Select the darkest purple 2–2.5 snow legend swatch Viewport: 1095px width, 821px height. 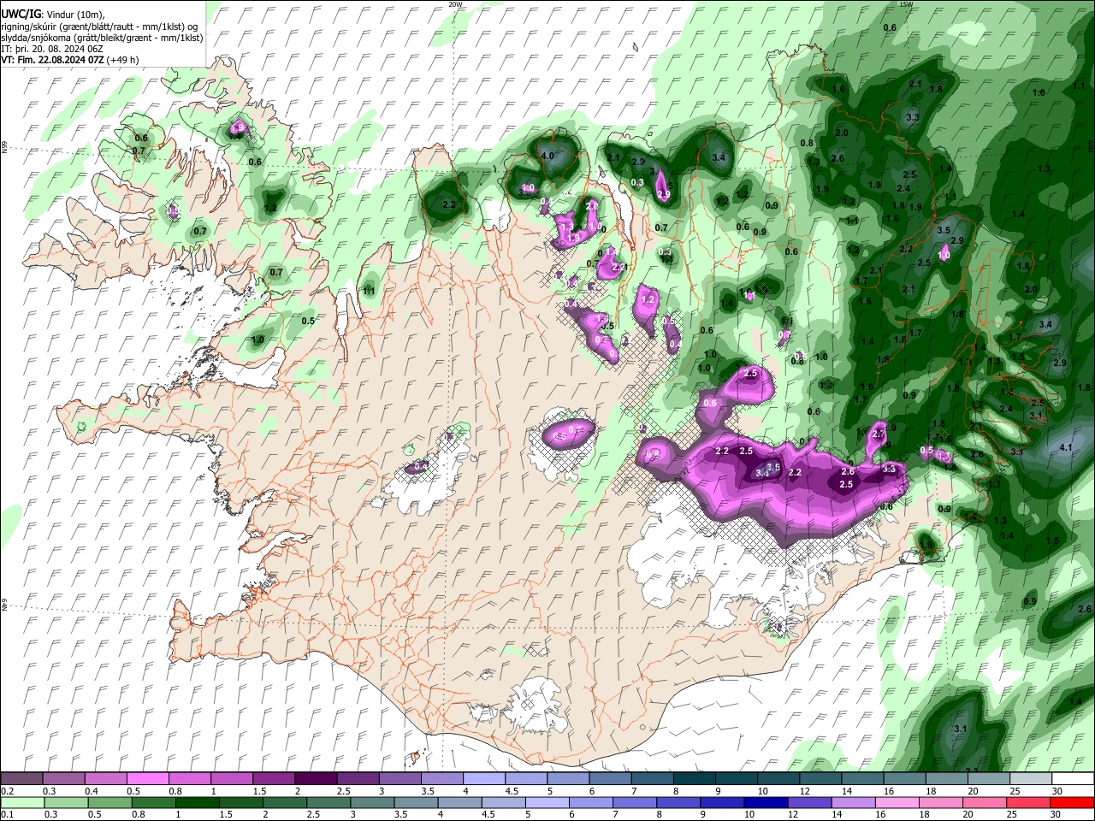tap(316, 779)
